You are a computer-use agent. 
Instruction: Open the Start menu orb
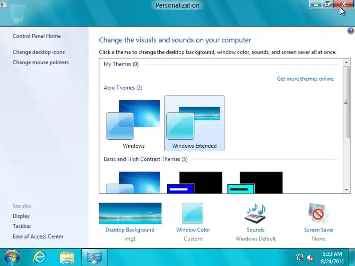(x=12, y=257)
